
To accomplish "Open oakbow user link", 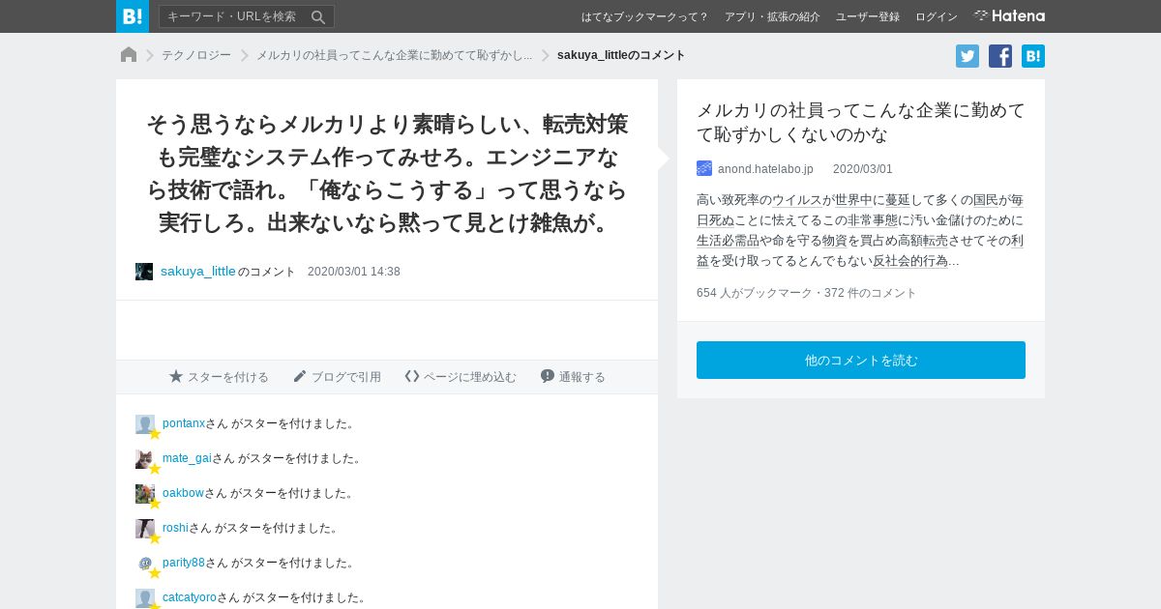I will (183, 493).
